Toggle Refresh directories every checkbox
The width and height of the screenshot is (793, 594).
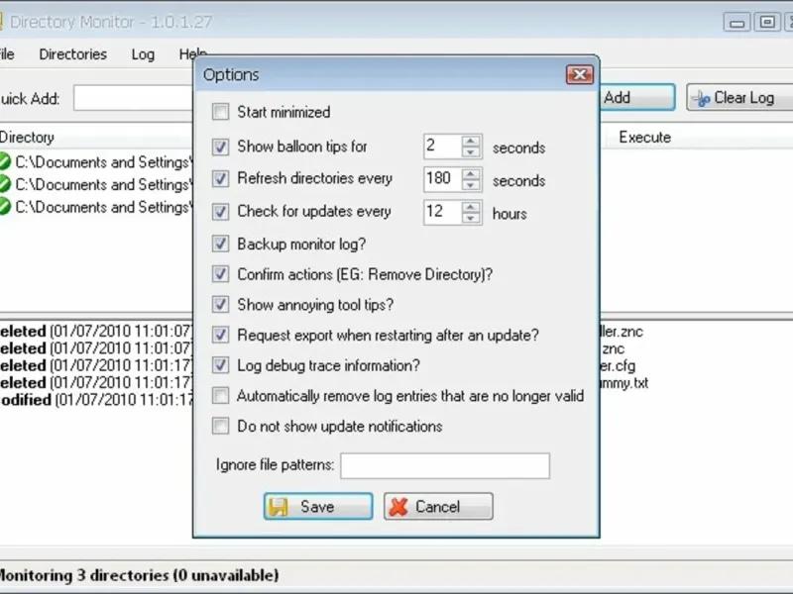click(x=220, y=179)
